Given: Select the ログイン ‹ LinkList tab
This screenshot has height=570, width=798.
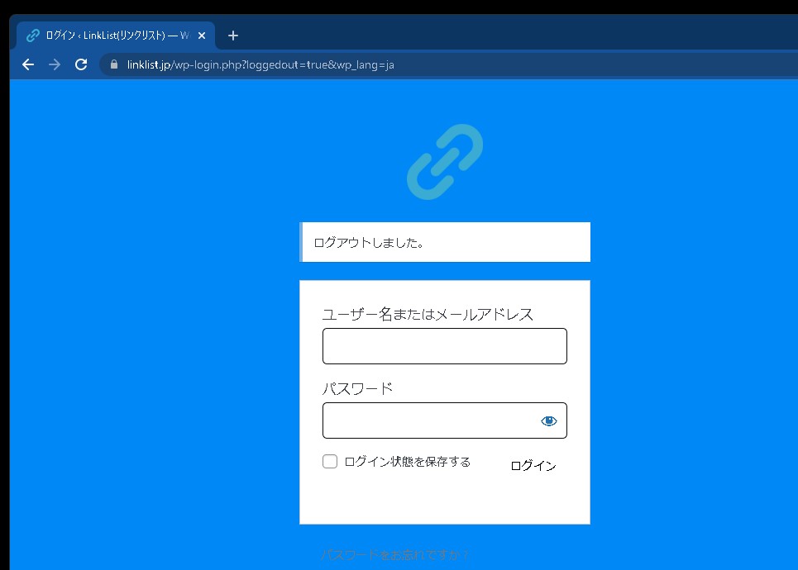Looking at the screenshot, I should coord(116,36).
